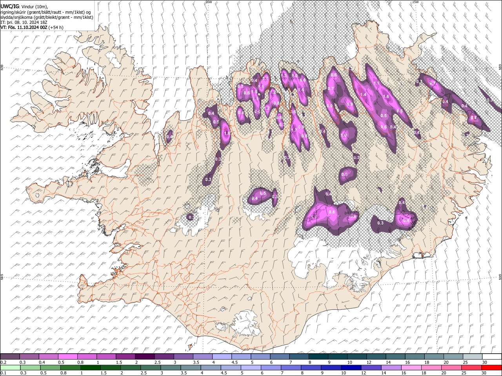502x376 pixels.
Task: Click the UWC/IG title text
Action: tap(9, 6)
